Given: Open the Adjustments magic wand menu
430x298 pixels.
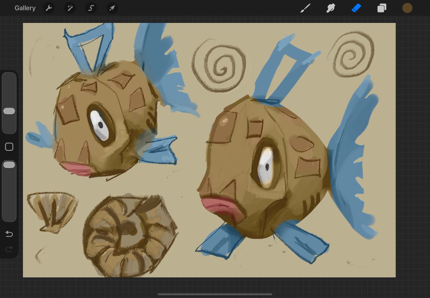Looking at the screenshot, I should point(70,8).
